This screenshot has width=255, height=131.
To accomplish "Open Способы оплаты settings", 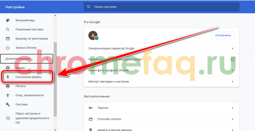I will coord(162,119).
